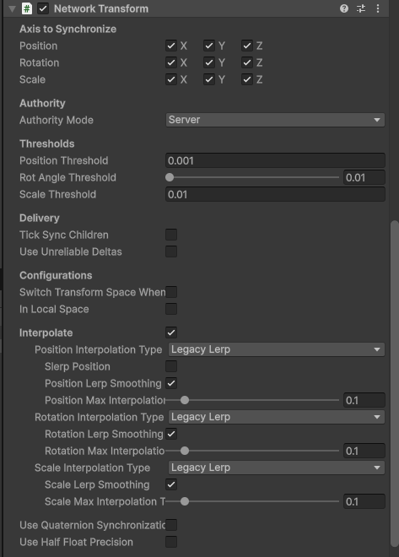Click the Scale Max Interpolation value field
399x557 pixels.
pos(364,501)
